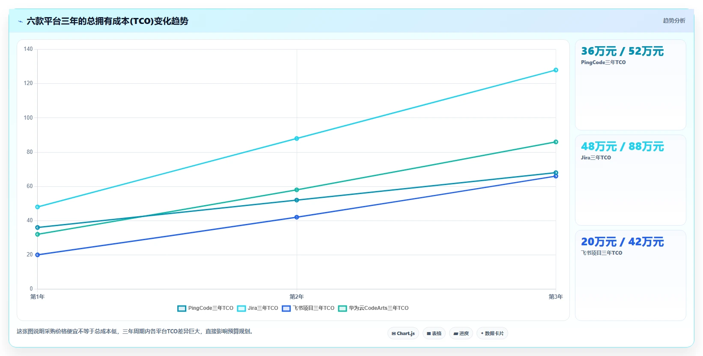703x356 pixels.
Task: Click the 趋势分析 label in header
Action: (674, 21)
